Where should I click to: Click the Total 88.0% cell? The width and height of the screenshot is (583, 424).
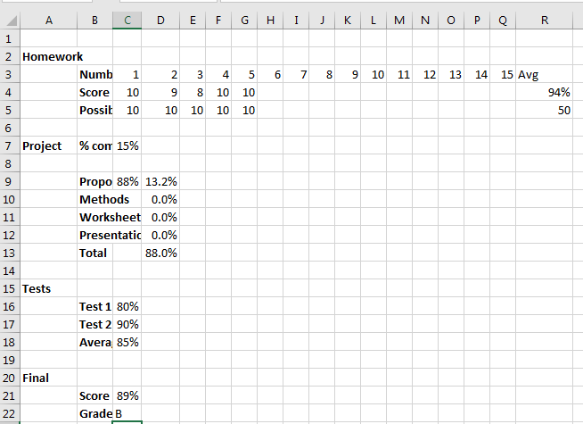(x=160, y=253)
